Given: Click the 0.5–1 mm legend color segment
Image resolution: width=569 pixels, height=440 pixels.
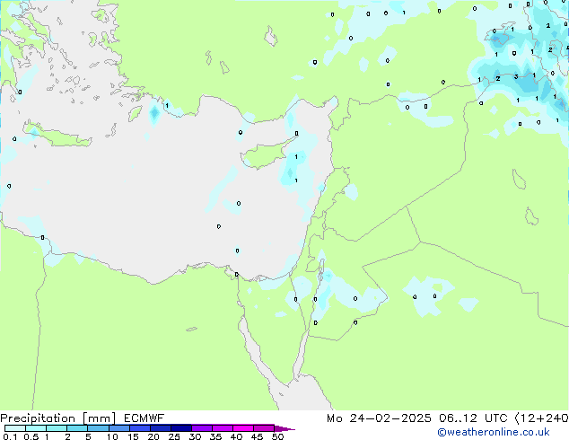Looking at the screenshot, I should [x=36, y=428].
